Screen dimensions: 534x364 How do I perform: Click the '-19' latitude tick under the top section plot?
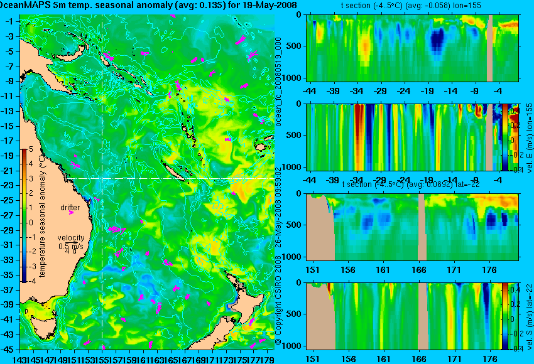click(427, 91)
